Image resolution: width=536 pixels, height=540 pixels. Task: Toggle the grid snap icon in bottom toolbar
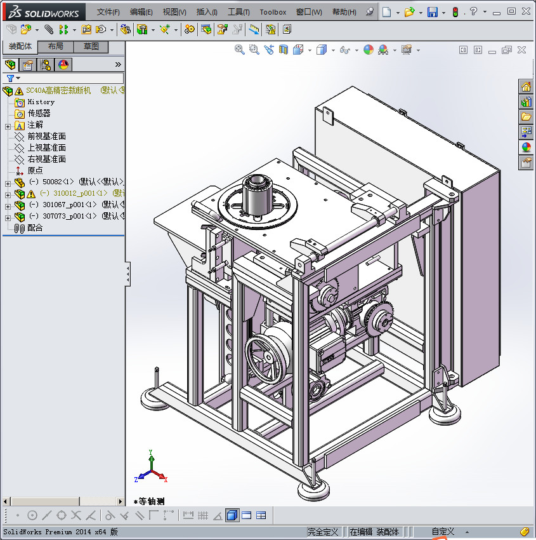203,515
